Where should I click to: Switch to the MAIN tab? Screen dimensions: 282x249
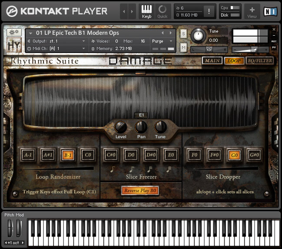[212, 61]
